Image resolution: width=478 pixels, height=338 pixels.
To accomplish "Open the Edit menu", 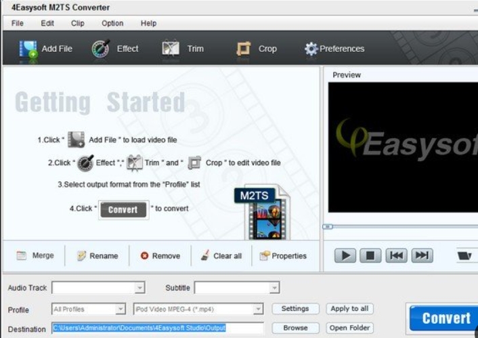I will click(x=47, y=23).
